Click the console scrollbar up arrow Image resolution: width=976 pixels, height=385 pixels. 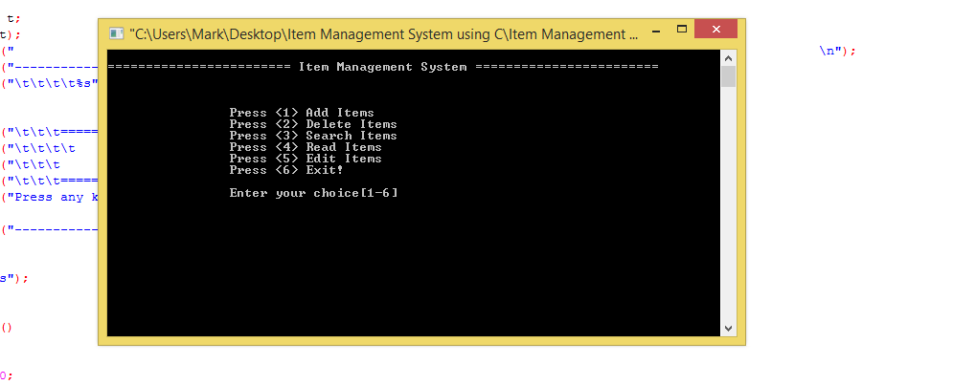tap(728, 57)
